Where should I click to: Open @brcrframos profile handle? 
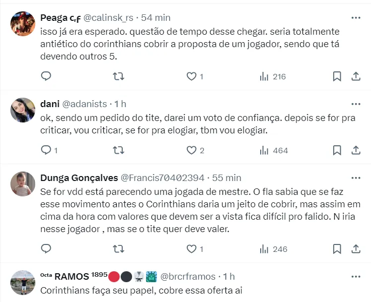[188, 276]
